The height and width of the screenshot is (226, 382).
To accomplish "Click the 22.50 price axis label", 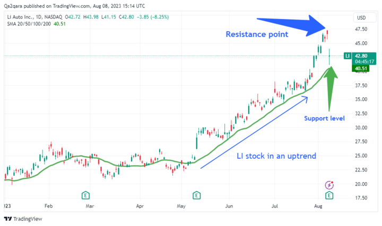I will click(361, 170).
